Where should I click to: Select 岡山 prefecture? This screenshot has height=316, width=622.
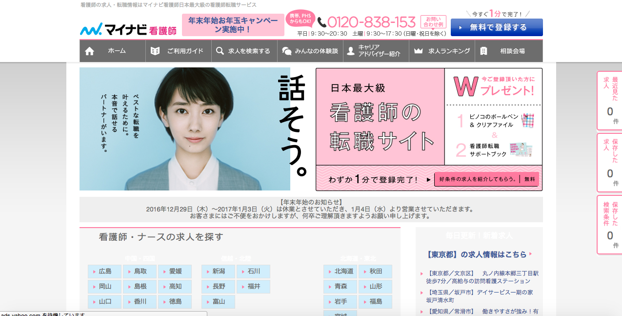click(x=105, y=287)
